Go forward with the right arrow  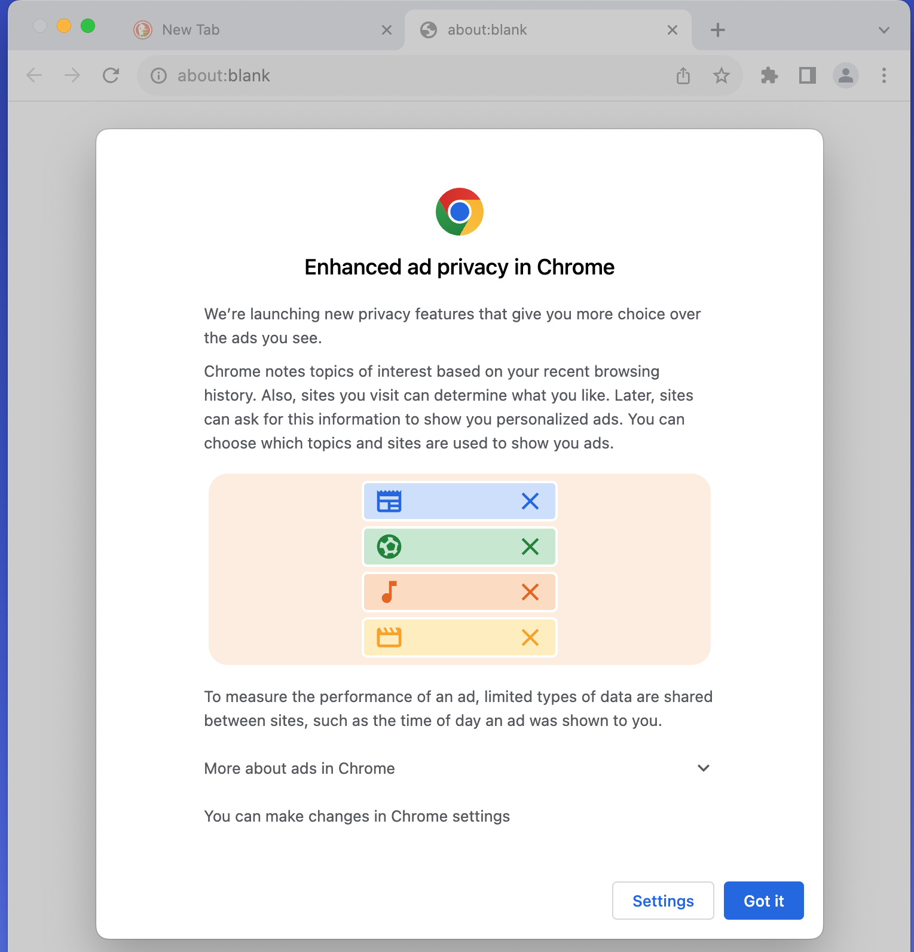click(x=72, y=75)
